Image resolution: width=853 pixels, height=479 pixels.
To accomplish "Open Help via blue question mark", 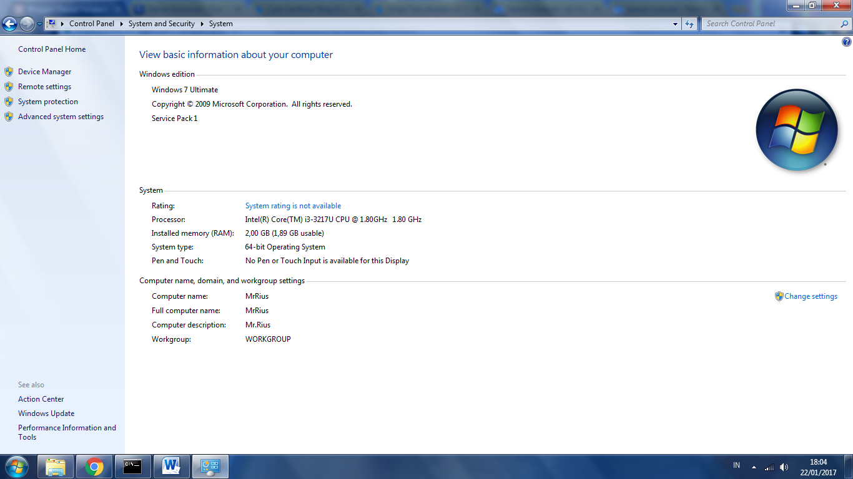I will [x=847, y=42].
